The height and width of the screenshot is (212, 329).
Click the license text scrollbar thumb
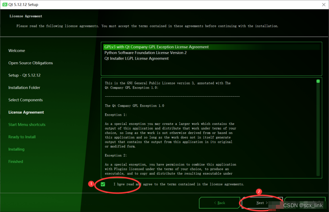coord(318,81)
